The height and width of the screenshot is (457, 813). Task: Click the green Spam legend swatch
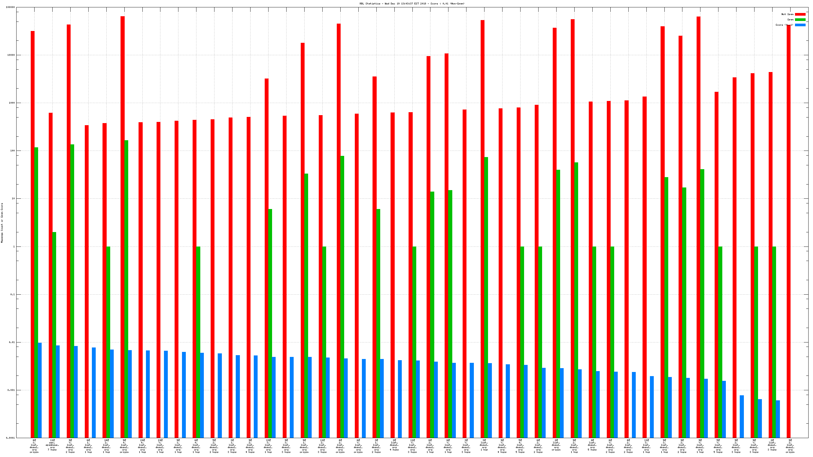coord(800,19)
